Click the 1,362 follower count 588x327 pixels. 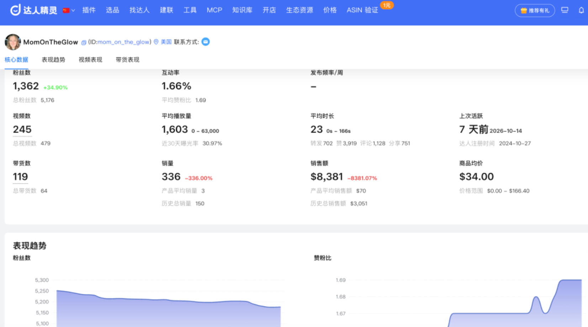click(x=26, y=86)
